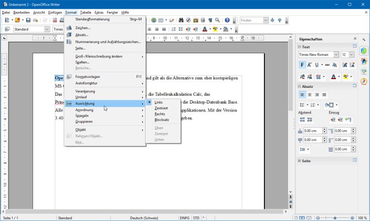This screenshot has height=221, width=370.
Task: Open Finden search field dropdown arrow
Action: (x=266, y=20)
